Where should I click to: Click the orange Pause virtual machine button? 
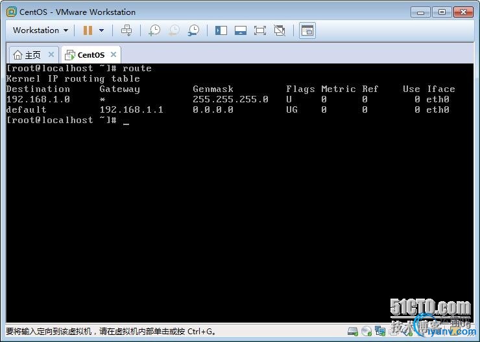point(88,30)
